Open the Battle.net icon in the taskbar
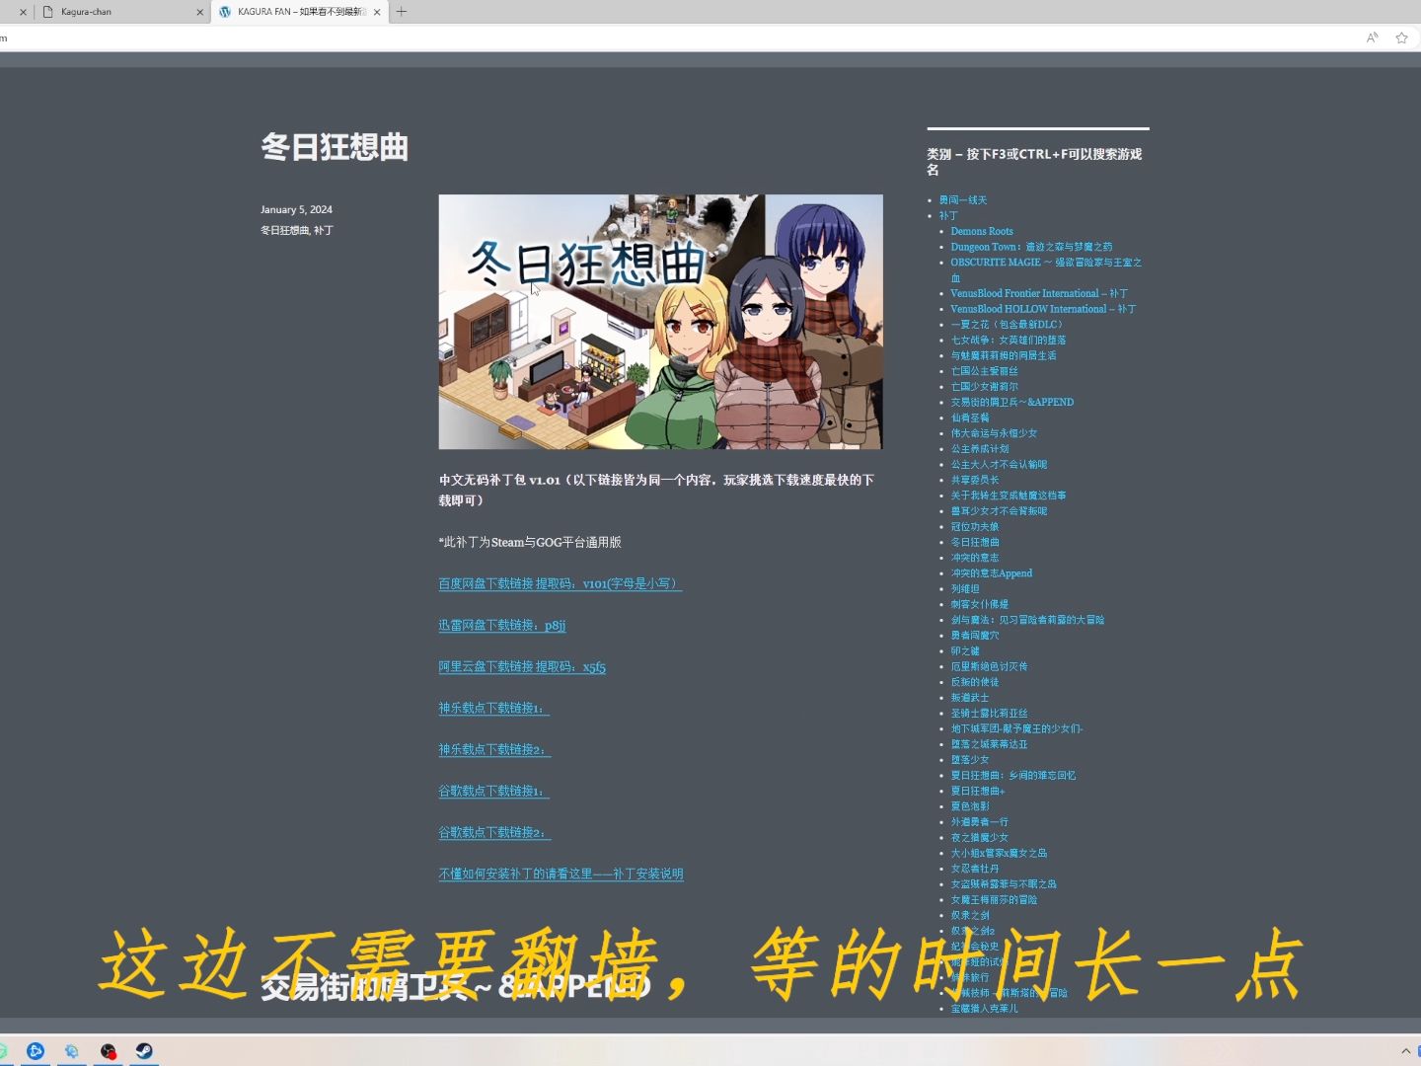The width and height of the screenshot is (1421, 1066). pyautogui.click(x=36, y=1051)
